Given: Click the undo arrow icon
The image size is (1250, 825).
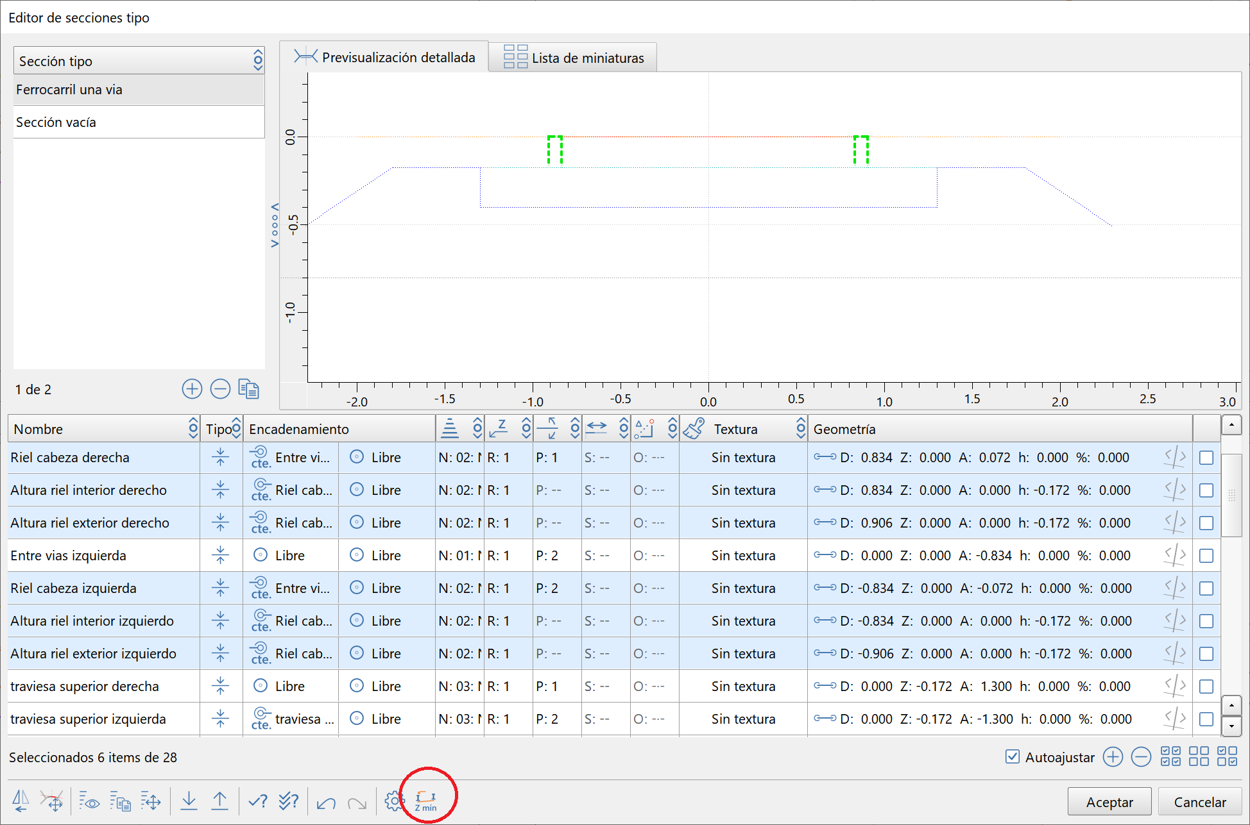Looking at the screenshot, I should [326, 801].
